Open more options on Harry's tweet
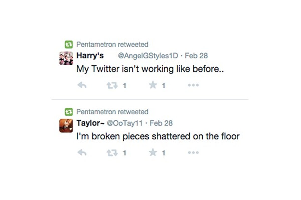 193,85
